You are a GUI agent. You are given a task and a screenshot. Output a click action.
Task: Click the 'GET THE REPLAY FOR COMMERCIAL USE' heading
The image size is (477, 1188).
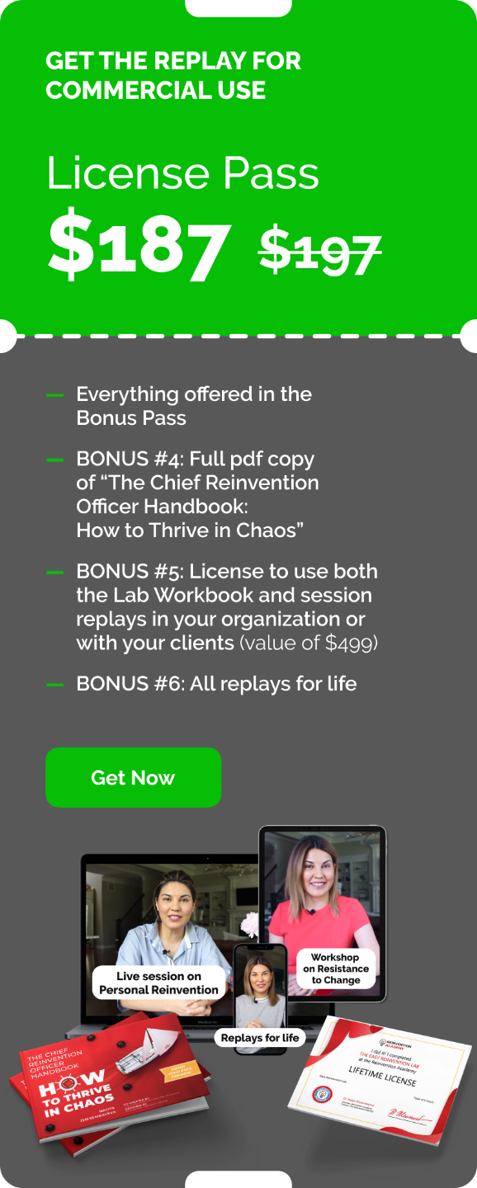tap(173, 75)
